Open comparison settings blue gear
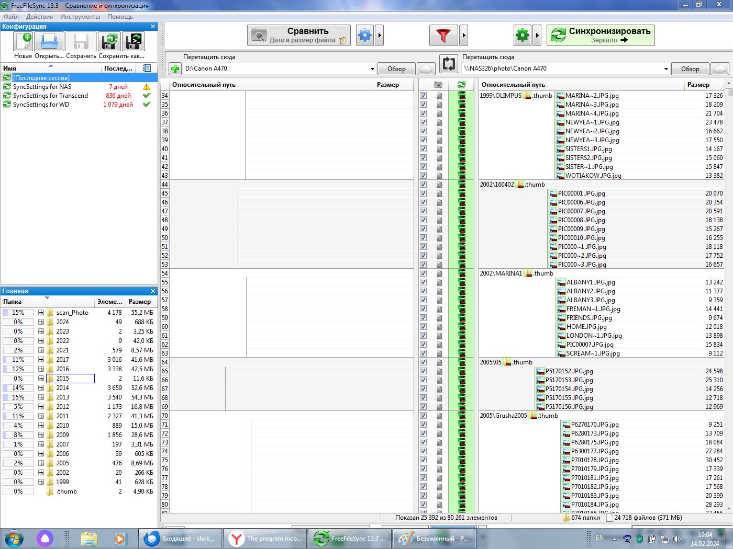This screenshot has height=549, width=733. [365, 36]
